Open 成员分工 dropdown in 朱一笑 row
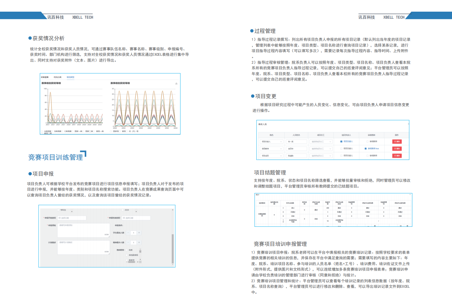 pos(321,142)
